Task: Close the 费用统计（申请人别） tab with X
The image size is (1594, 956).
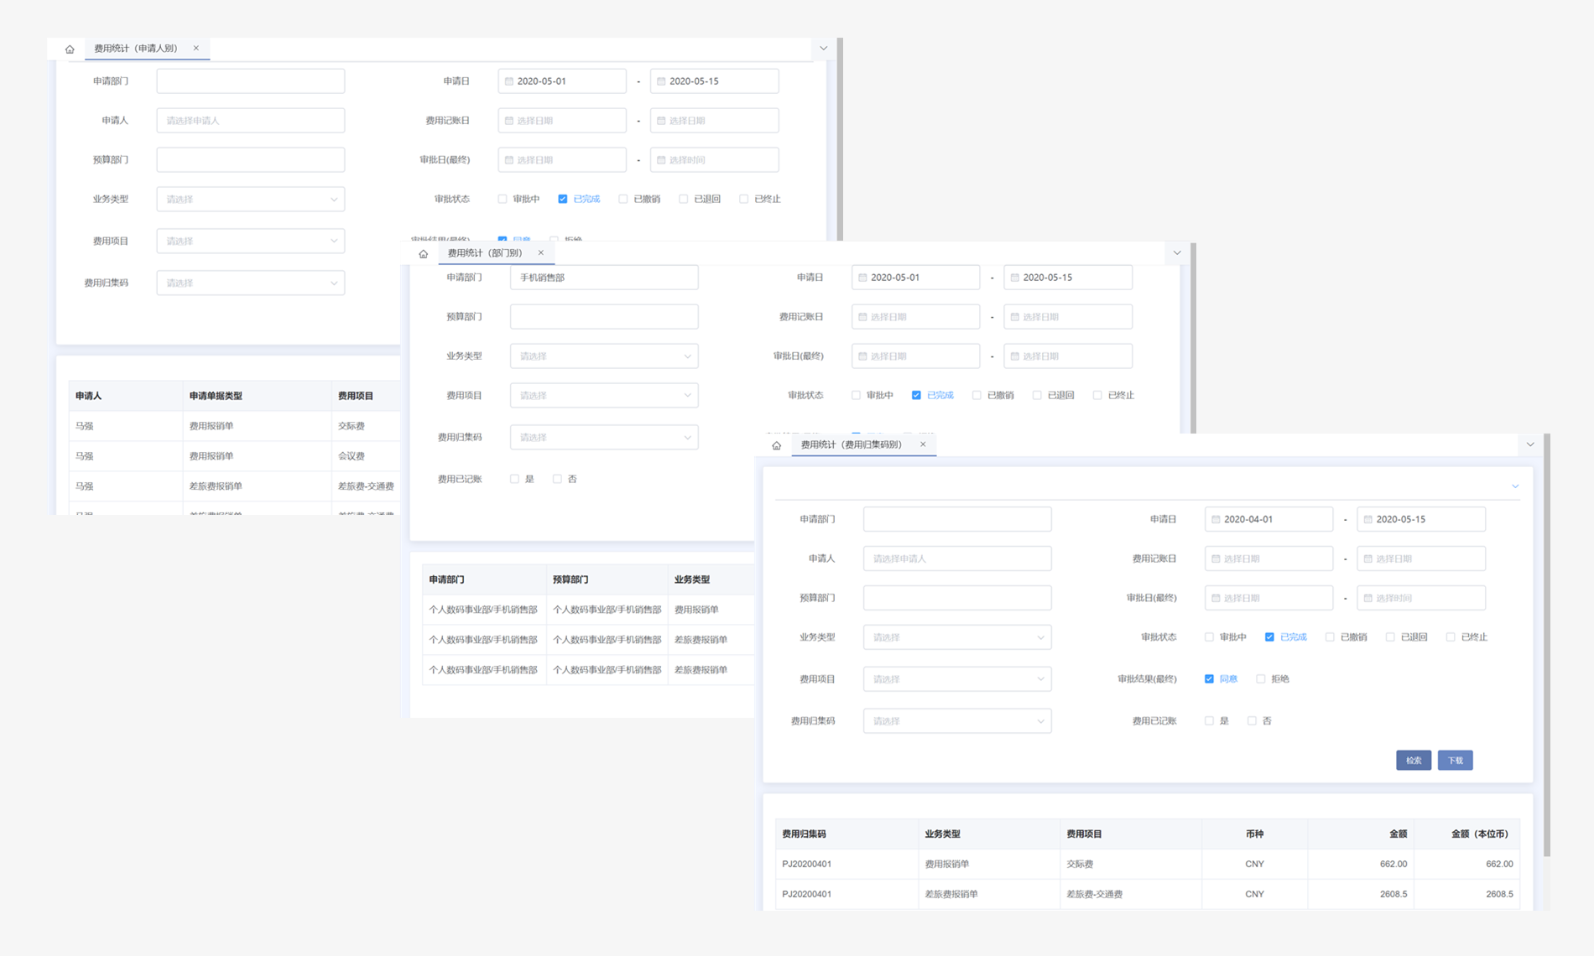Action: point(196,49)
